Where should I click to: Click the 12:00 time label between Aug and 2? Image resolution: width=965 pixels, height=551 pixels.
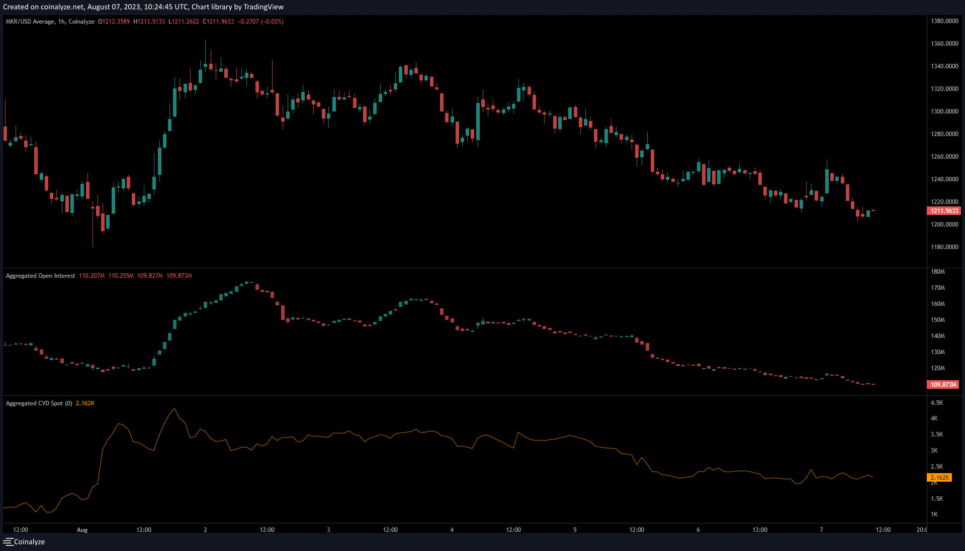click(x=144, y=530)
